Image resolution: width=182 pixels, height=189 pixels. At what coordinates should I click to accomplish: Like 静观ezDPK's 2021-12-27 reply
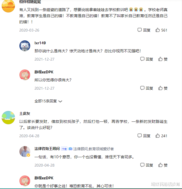point(163,88)
